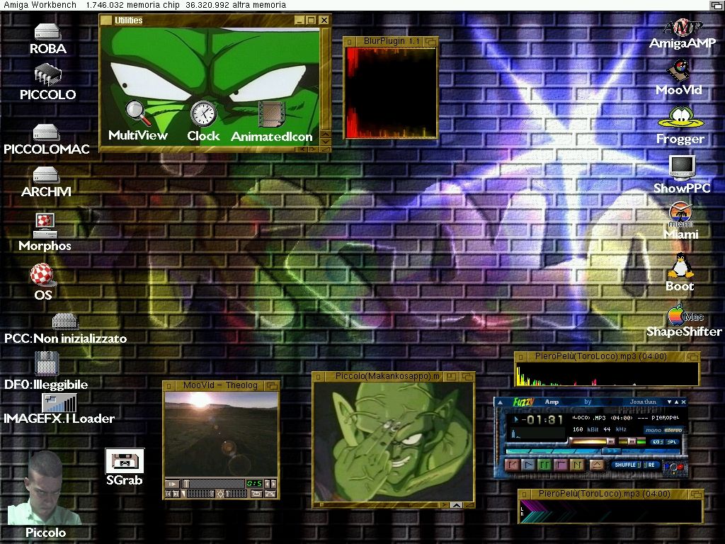Click the depth gadget of the MooVId window
Screen dimensions: 725x544
[273, 385]
